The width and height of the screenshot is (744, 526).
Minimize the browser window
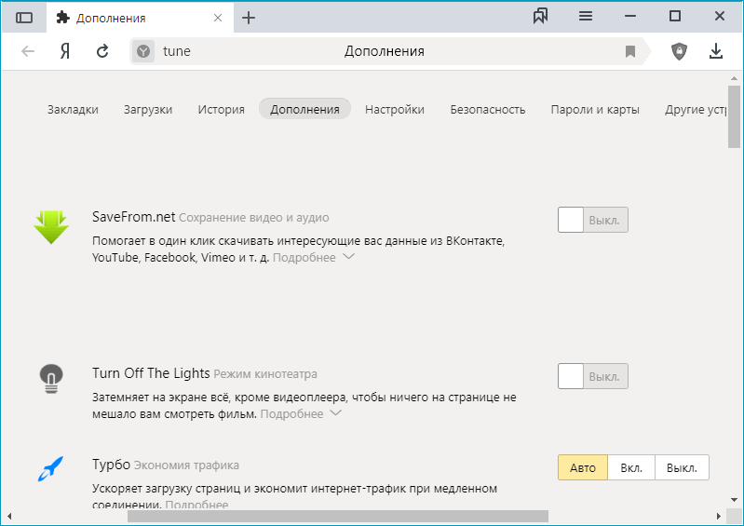[630, 16]
